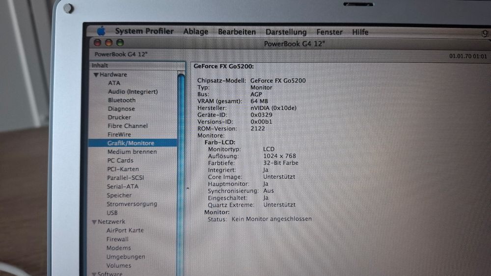
Task: Click the Versions-ID value 0x00b1
Action: pyautogui.click(x=261, y=122)
